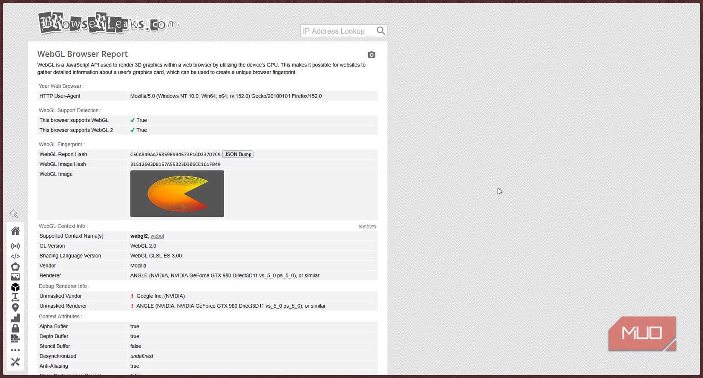Click the pin icon above the sidebar
The width and height of the screenshot is (703, 378).
(x=14, y=214)
